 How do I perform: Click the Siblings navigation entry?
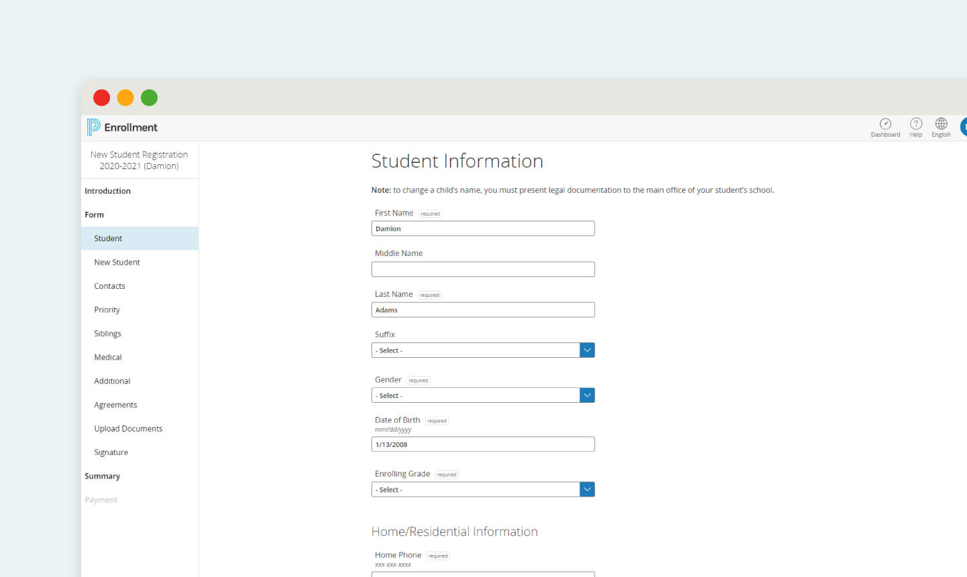(x=107, y=333)
